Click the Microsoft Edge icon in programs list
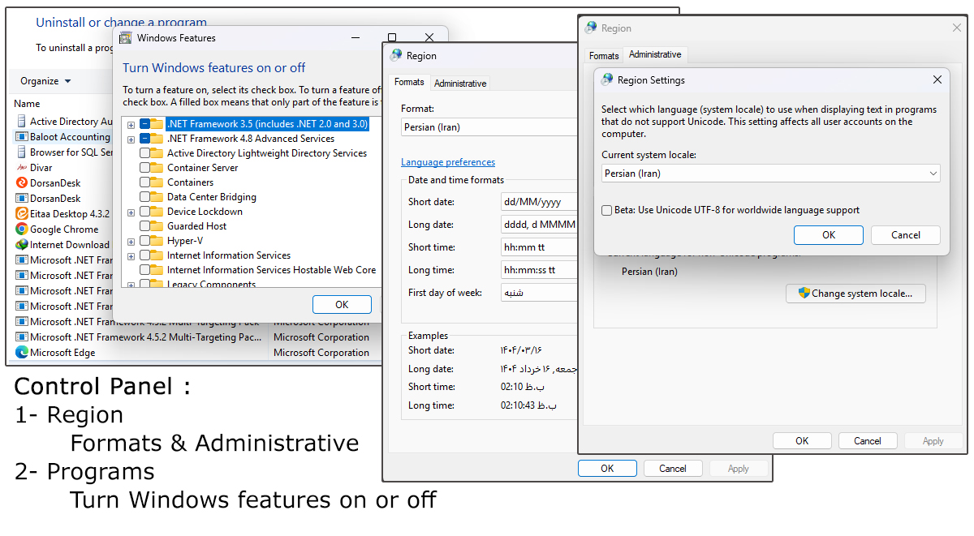 point(22,353)
